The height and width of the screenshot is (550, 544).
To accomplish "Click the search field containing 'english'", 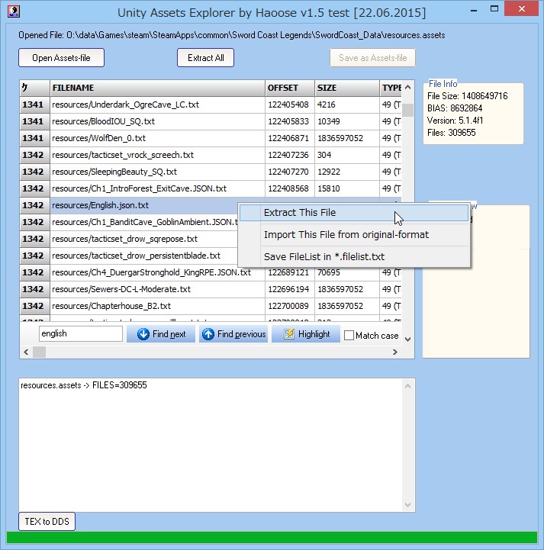I will tap(81, 333).
